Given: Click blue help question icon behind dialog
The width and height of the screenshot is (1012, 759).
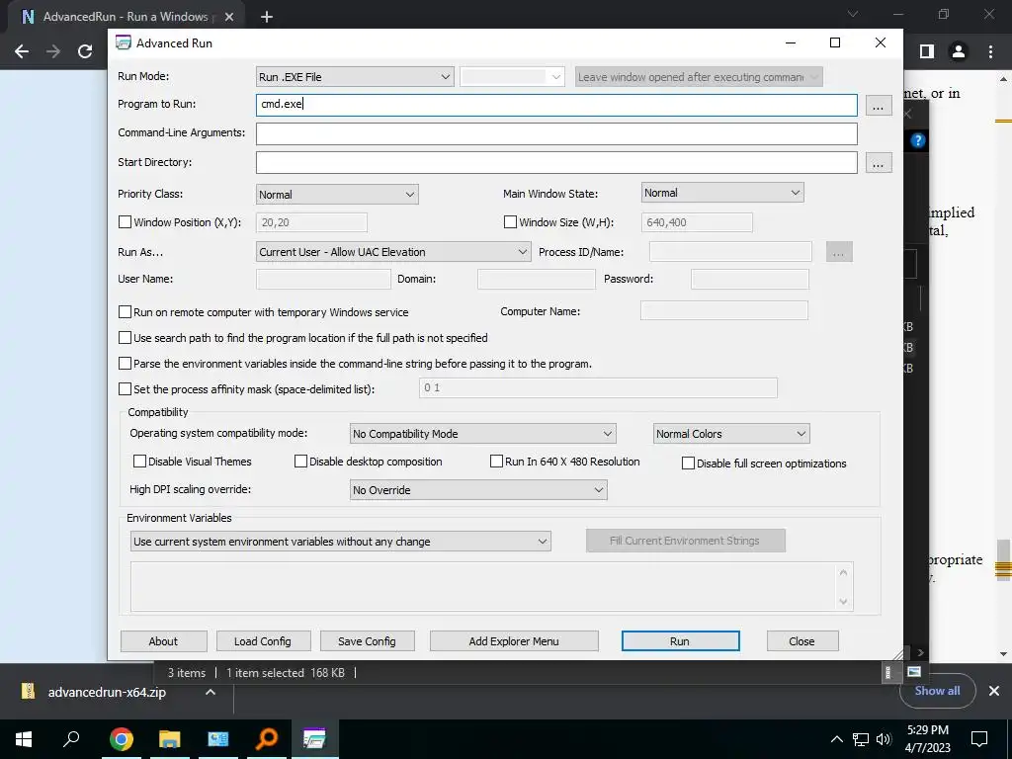Looking at the screenshot, I should pos(918,140).
